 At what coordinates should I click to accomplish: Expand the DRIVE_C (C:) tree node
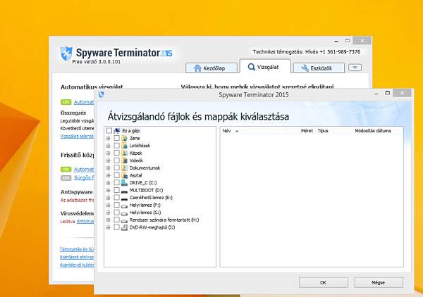pos(108,183)
